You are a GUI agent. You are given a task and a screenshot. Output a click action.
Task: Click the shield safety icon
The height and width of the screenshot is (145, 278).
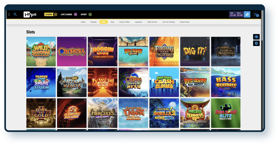pyautogui.click(x=256, y=43)
